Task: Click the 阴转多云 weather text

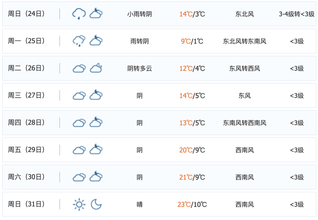Action: [x=140, y=69]
